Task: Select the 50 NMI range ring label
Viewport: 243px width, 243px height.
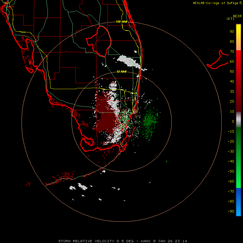Action: pyautogui.click(x=122, y=72)
